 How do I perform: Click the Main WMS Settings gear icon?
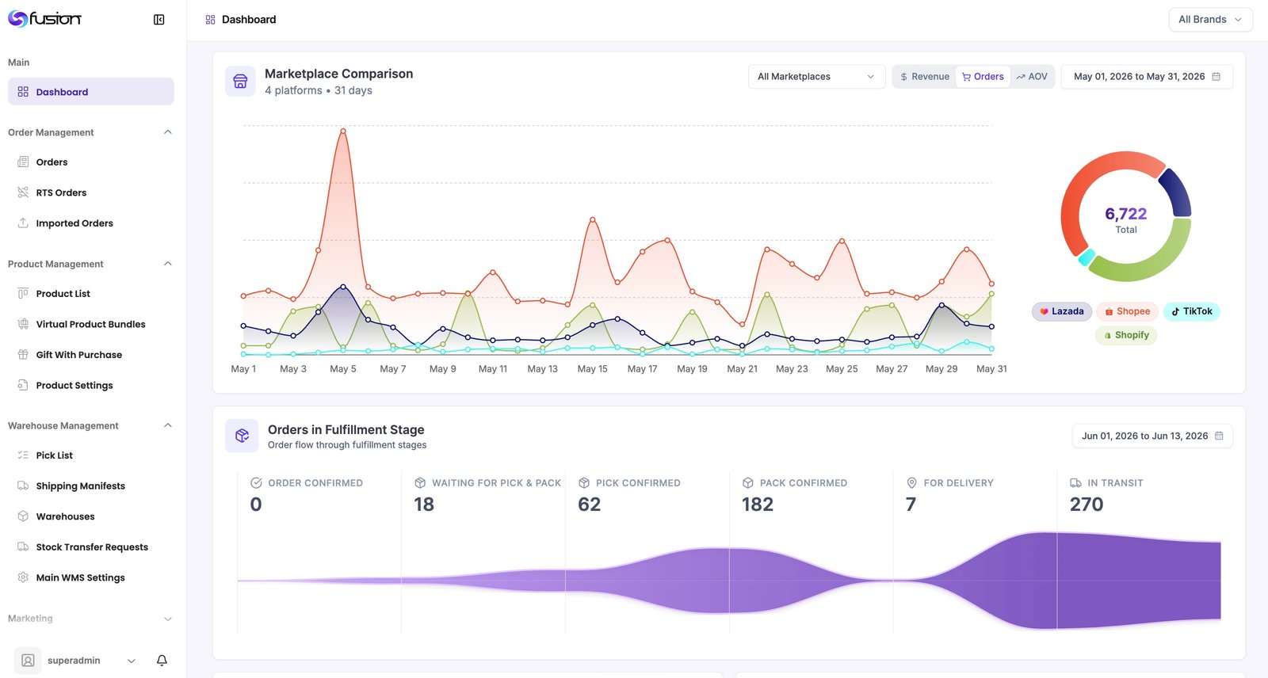point(23,577)
